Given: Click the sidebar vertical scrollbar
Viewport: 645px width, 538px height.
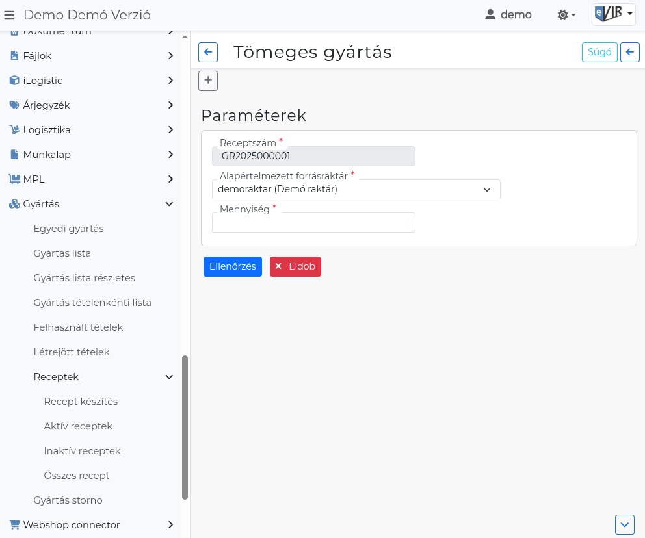Looking at the screenshot, I should click(185, 426).
